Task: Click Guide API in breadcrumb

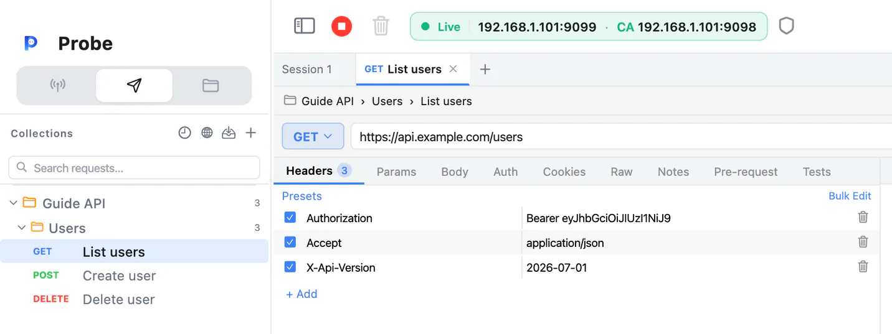Action: (328, 101)
